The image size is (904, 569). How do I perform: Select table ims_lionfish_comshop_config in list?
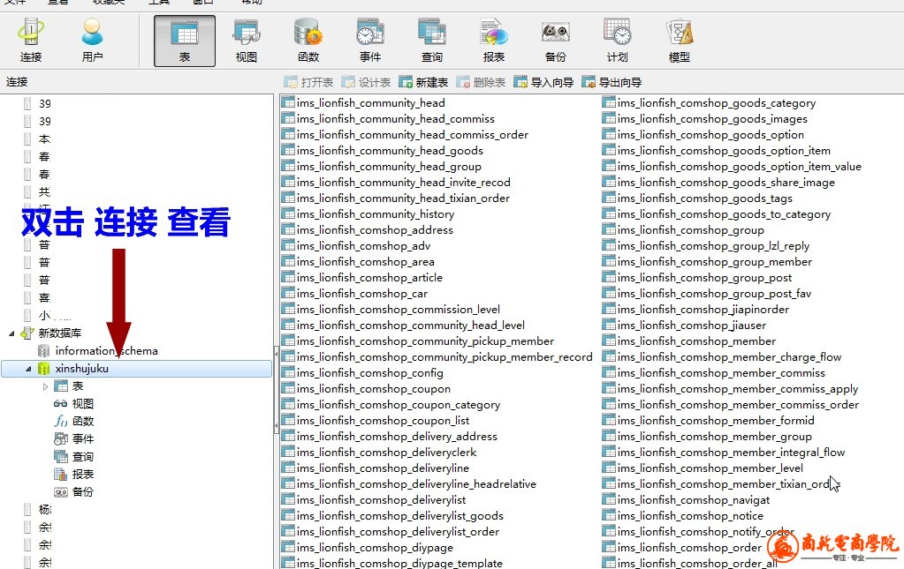[x=369, y=373]
